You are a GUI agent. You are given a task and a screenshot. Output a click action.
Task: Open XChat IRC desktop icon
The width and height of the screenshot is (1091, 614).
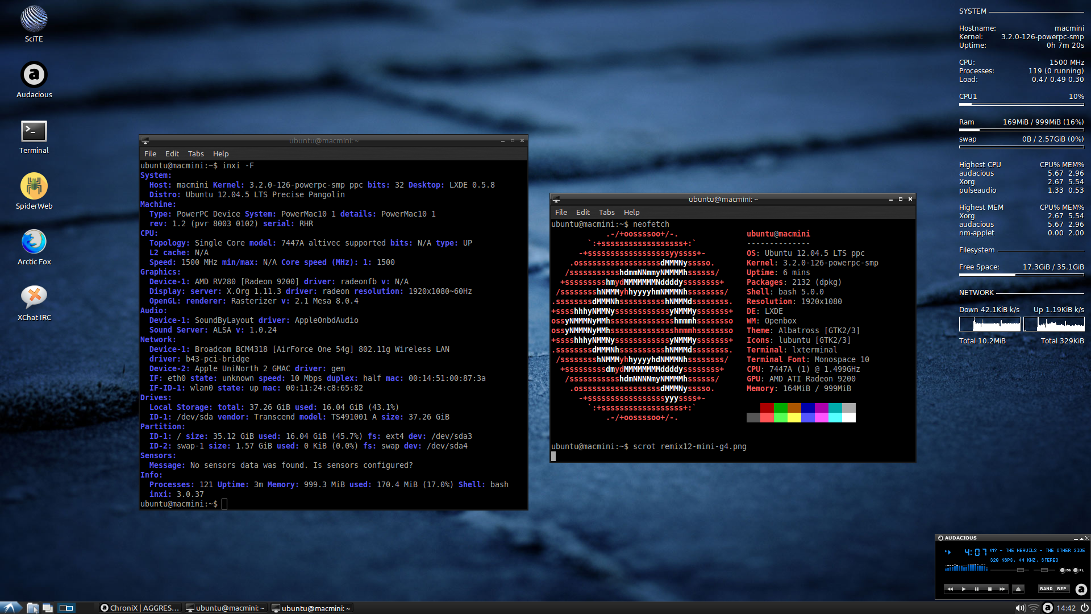point(34,302)
